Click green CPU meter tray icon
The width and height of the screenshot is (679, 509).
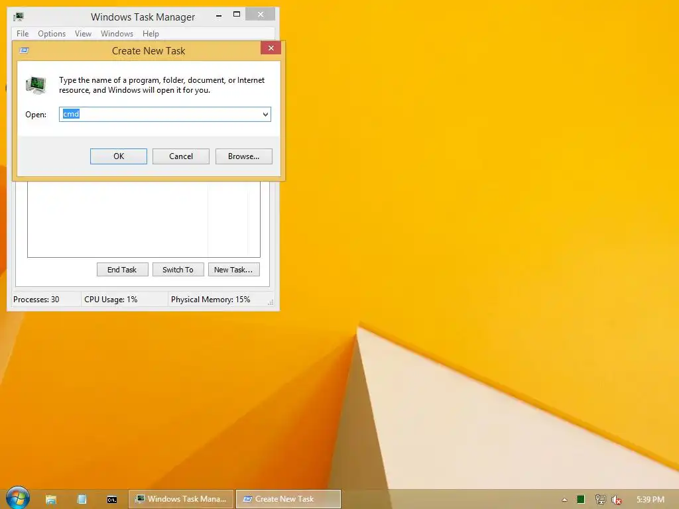click(581, 500)
